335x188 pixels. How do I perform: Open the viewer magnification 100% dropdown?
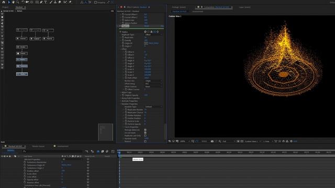185,141
